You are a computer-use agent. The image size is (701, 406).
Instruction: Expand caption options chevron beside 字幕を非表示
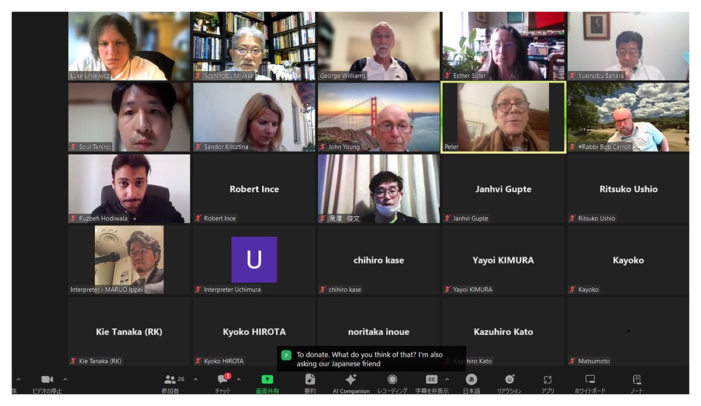[447, 380]
